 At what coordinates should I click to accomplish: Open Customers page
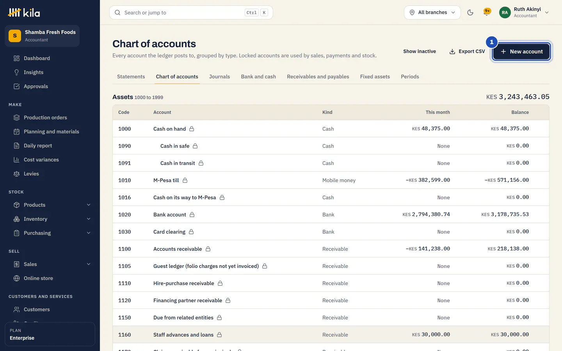50,309
